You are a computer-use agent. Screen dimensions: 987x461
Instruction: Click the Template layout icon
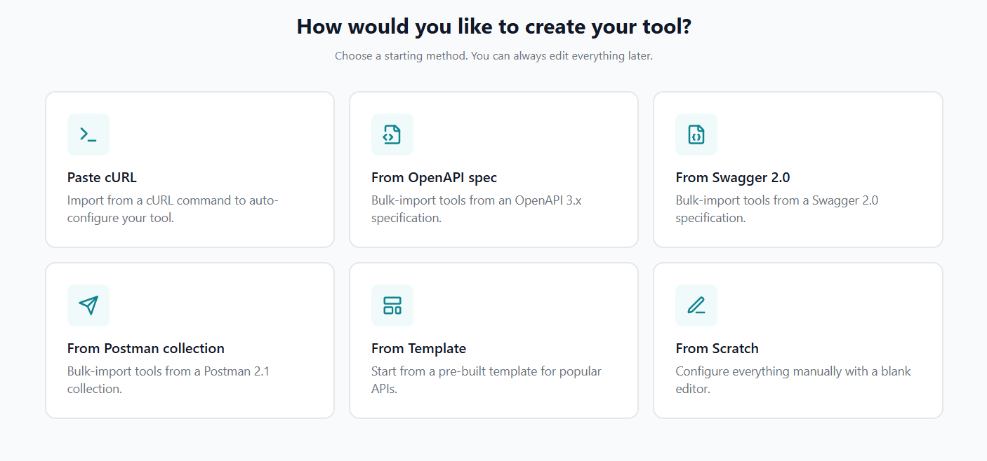(x=392, y=305)
